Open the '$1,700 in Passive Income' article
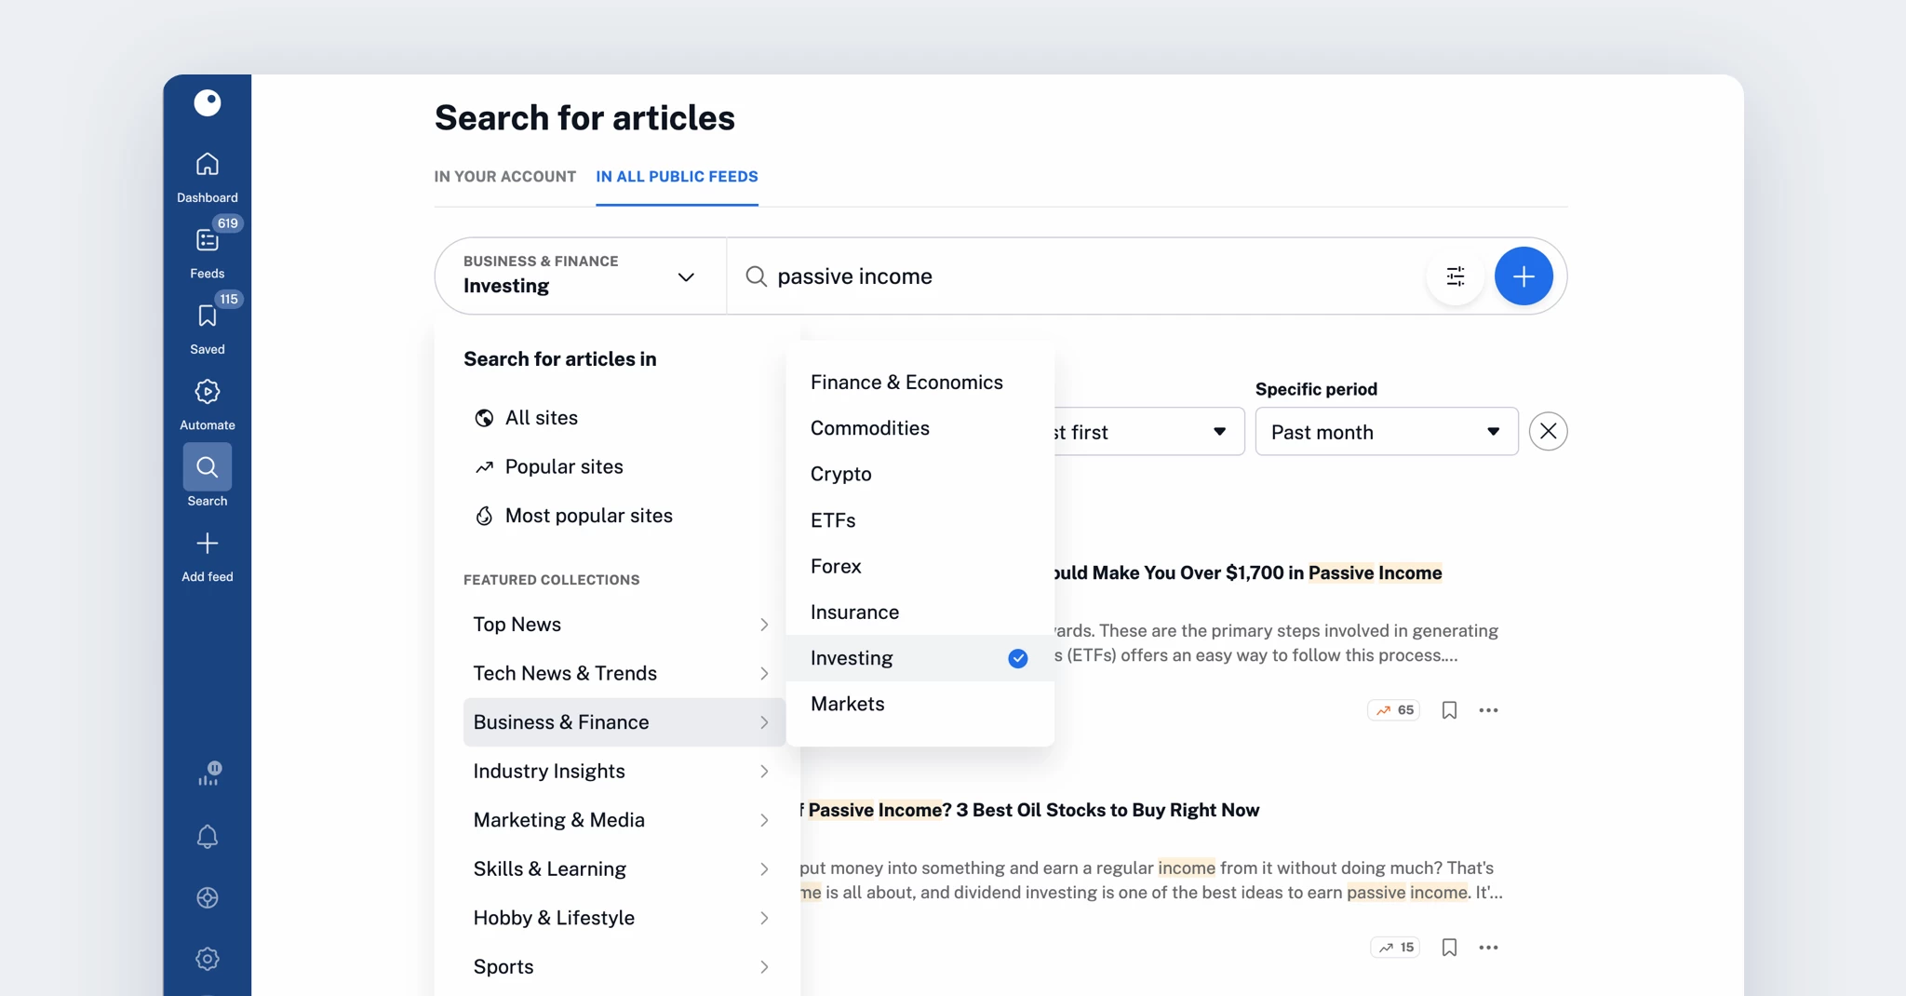 [1248, 572]
